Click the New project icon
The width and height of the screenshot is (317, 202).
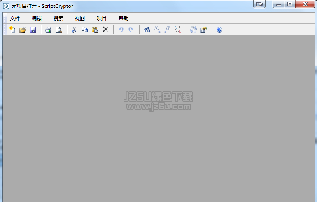pyautogui.click(x=12, y=30)
